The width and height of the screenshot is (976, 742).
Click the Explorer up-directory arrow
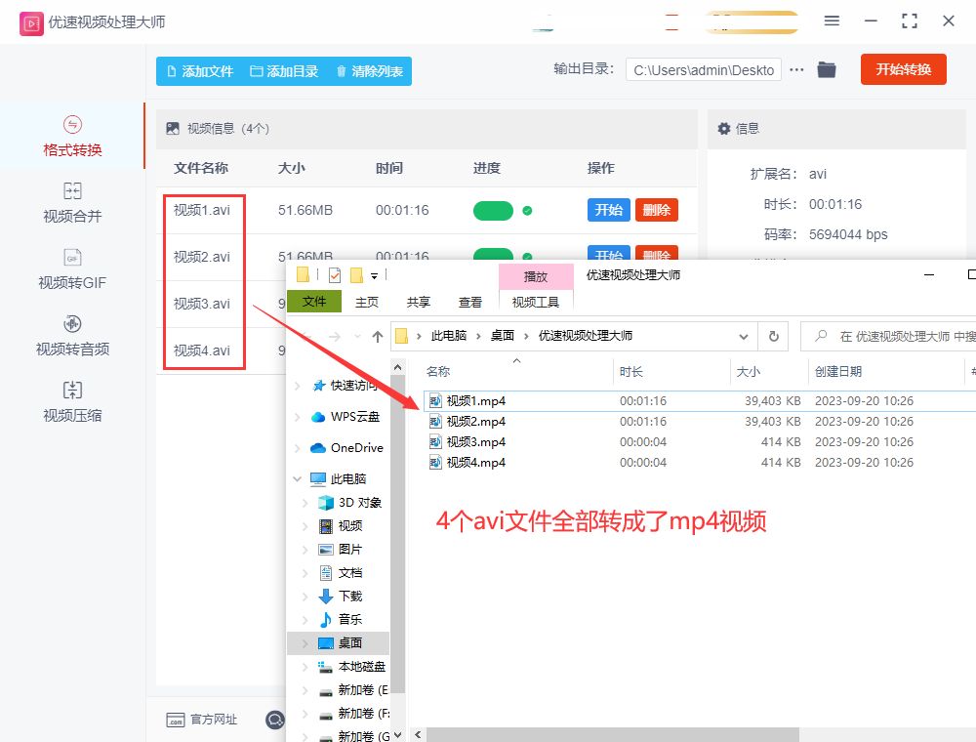pyautogui.click(x=377, y=337)
